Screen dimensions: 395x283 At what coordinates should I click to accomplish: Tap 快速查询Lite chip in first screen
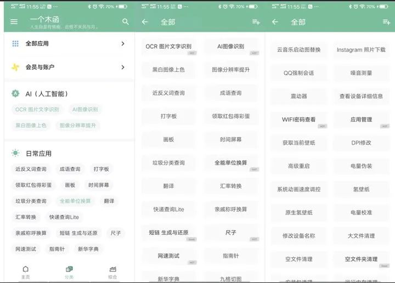pyautogui.click(x=64, y=217)
